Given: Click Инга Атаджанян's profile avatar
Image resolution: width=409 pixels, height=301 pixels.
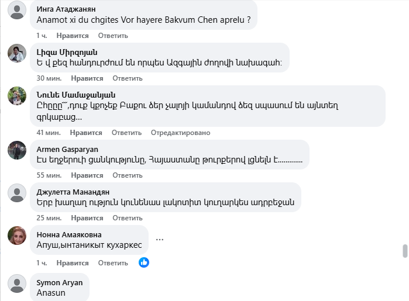Looking at the screenshot, I should click(x=16, y=10).
